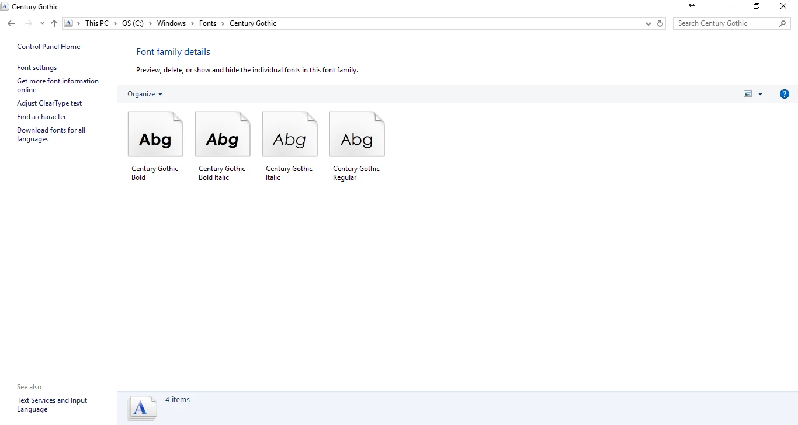Click the search magnifier icon

[783, 23]
